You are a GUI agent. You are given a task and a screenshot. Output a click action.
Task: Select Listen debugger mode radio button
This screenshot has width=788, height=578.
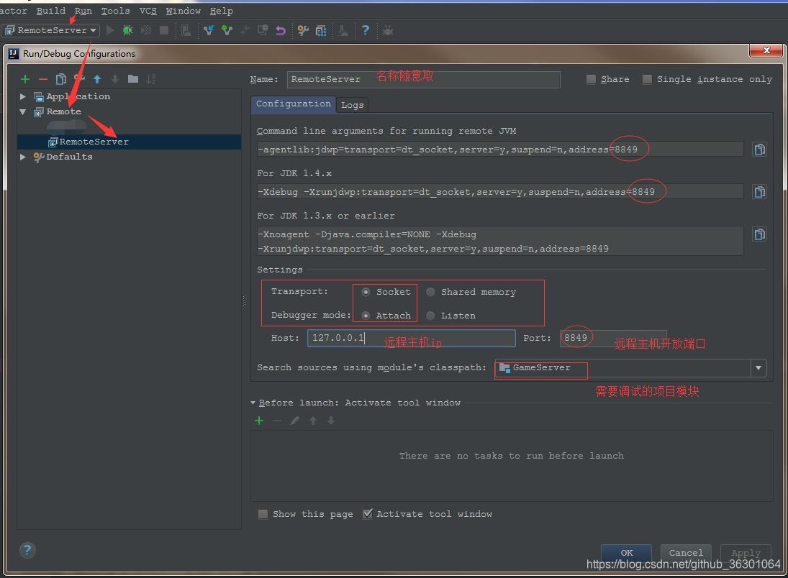tap(430, 316)
